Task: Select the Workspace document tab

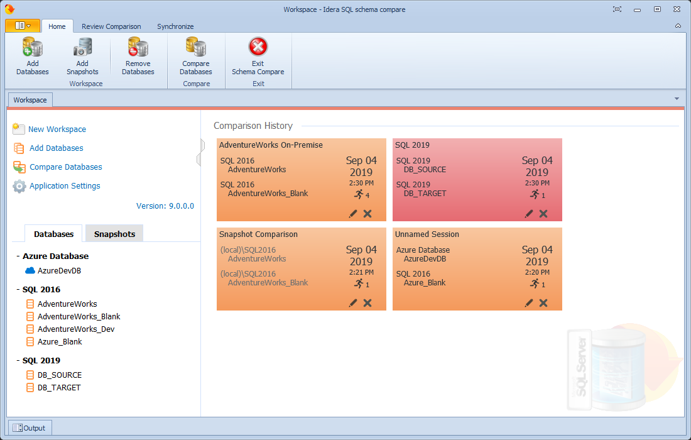Action: tap(30, 100)
